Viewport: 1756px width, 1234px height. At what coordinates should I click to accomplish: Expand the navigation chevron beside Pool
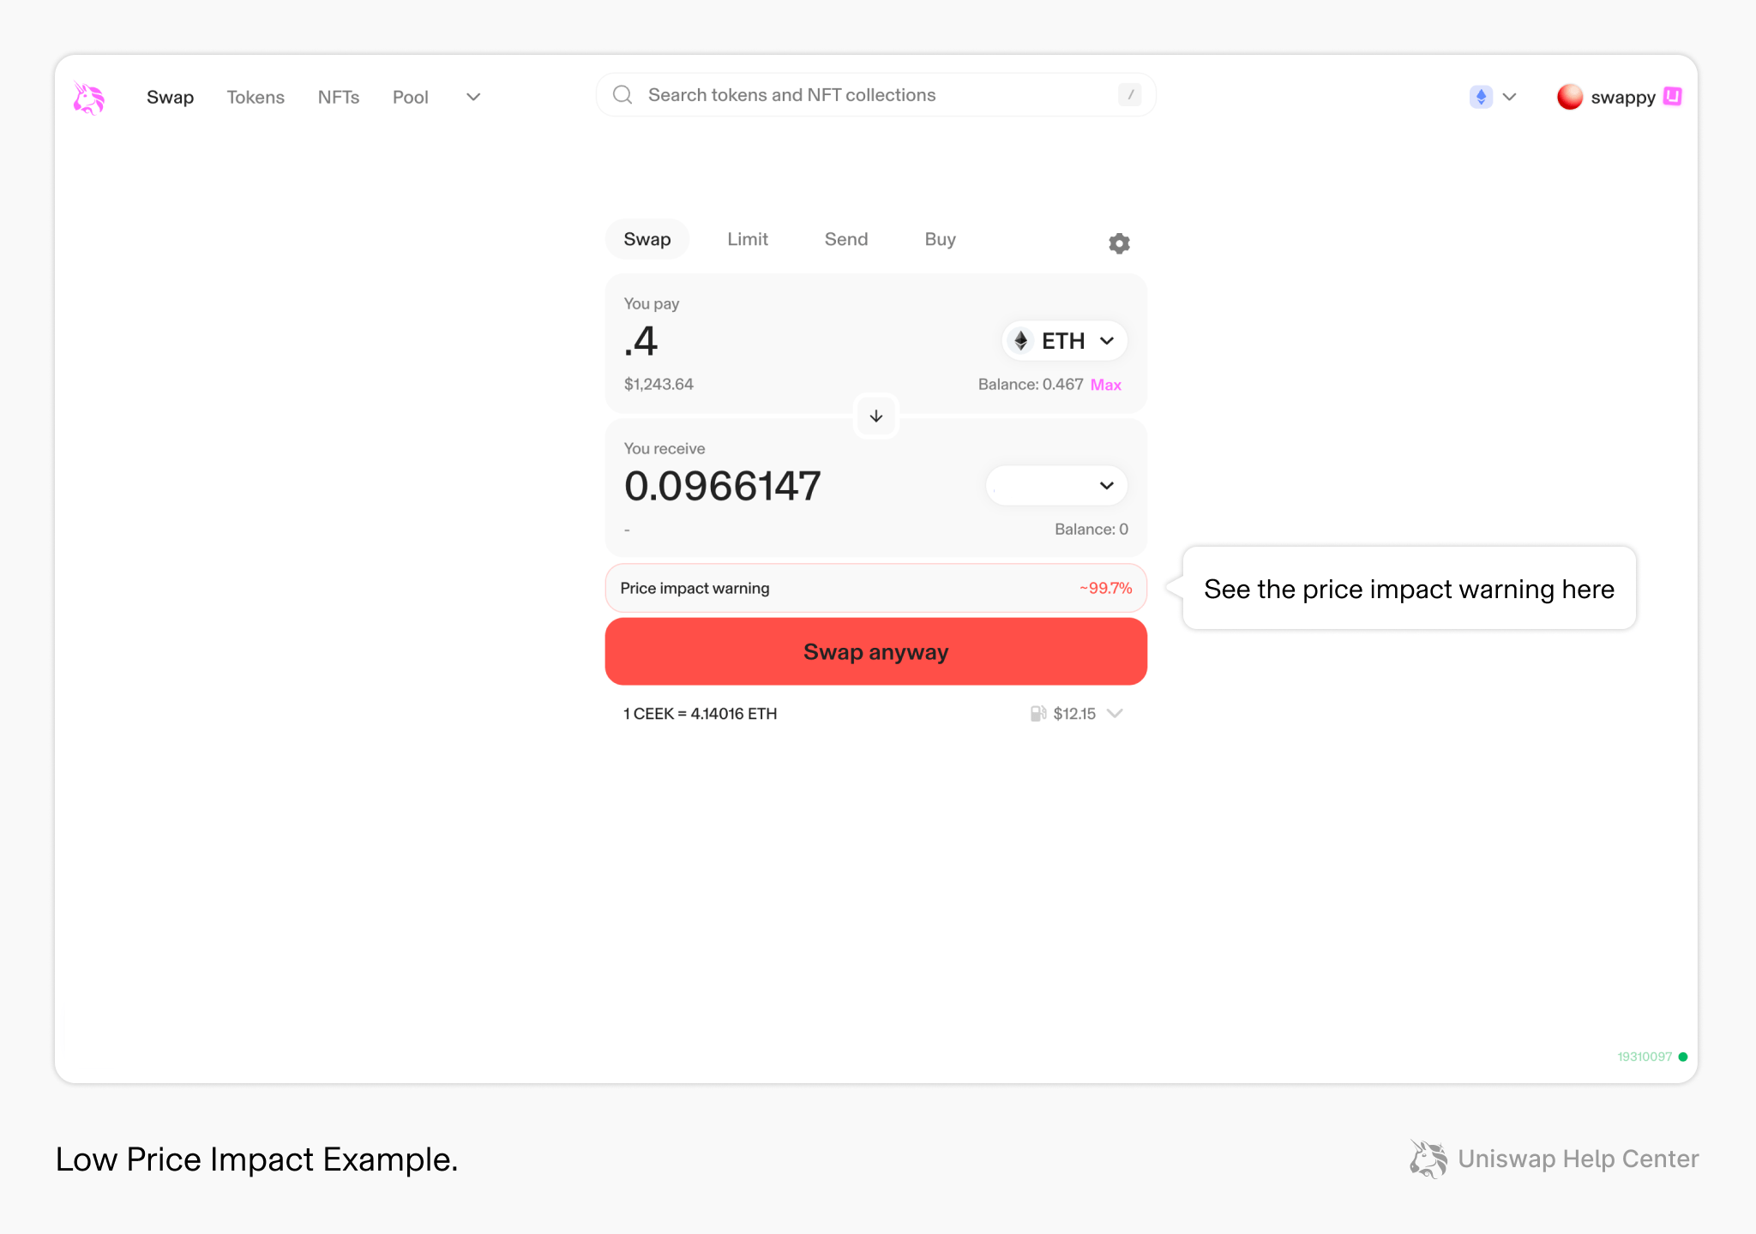pos(472,97)
